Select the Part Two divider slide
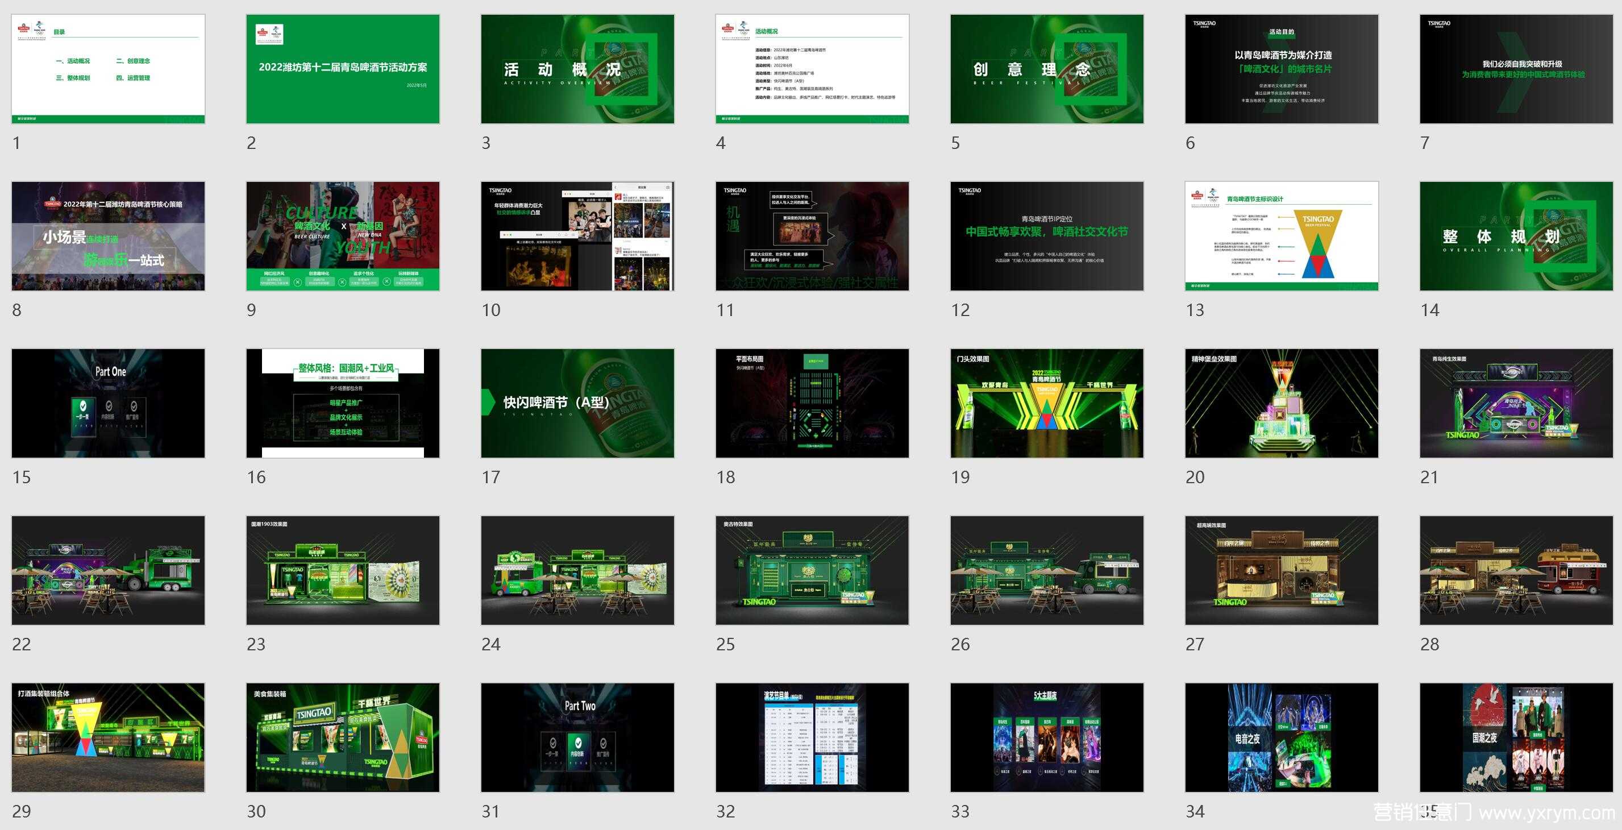The width and height of the screenshot is (1622, 830). 577,737
